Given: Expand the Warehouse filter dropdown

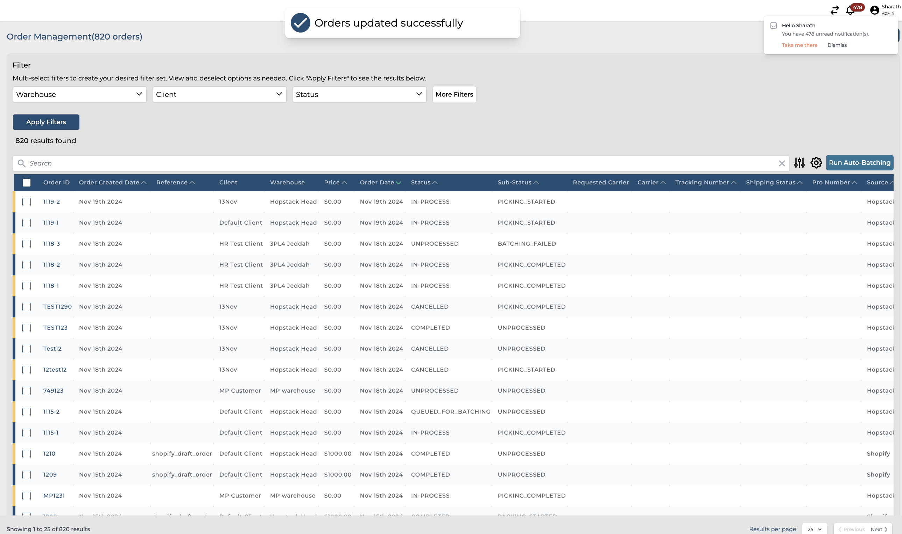Looking at the screenshot, I should coord(79,94).
